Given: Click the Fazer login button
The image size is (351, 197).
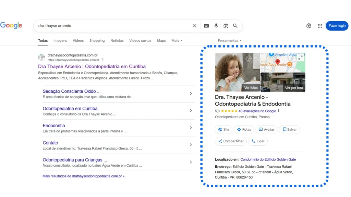Looking at the screenshot, I should click(x=337, y=26).
